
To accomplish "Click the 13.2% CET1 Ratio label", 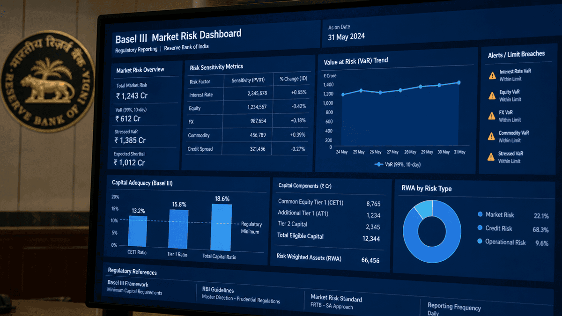I will point(139,211).
